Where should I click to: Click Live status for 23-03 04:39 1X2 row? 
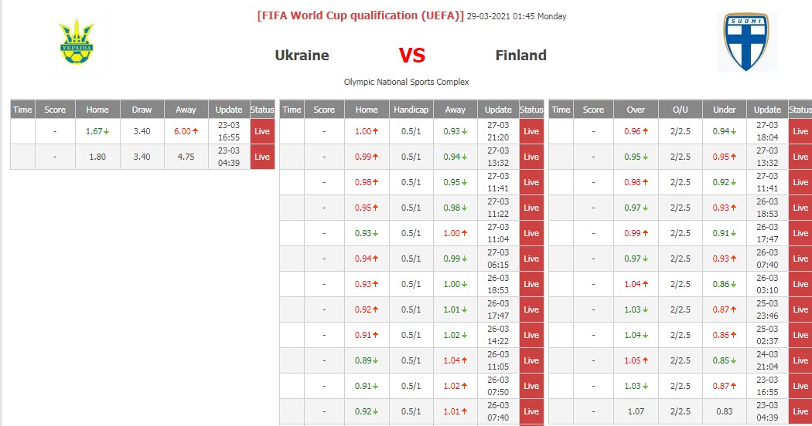click(262, 157)
